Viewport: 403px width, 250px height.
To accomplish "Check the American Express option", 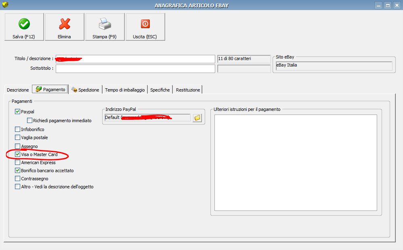I will 17,162.
